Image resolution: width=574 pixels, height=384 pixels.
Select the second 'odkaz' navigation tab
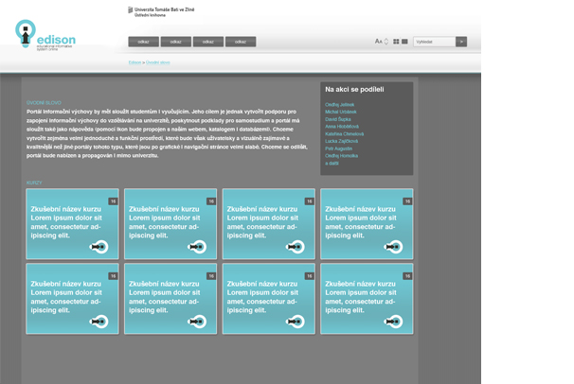coord(176,42)
